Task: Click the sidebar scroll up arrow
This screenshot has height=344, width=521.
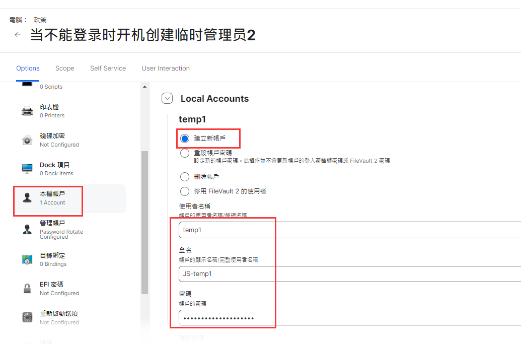Action: pyautogui.click(x=145, y=87)
